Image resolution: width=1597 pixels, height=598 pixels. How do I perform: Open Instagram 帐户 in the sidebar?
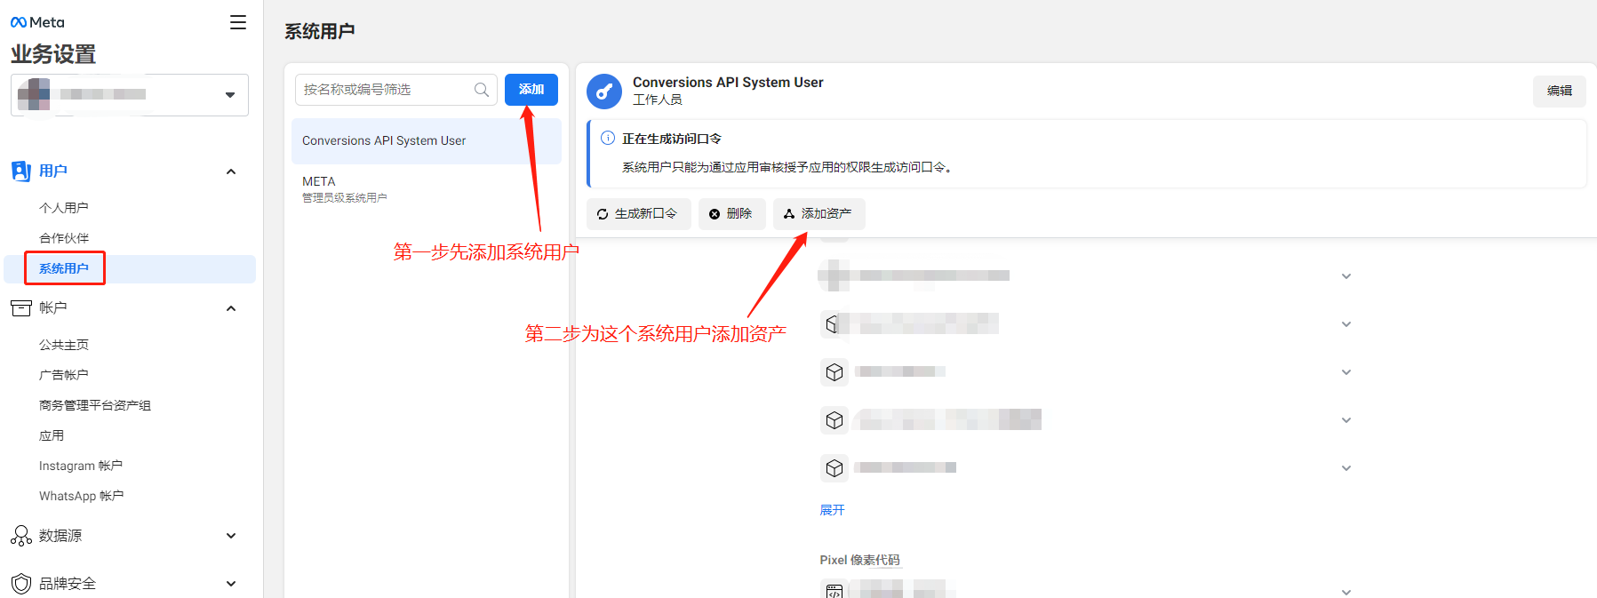(x=81, y=466)
